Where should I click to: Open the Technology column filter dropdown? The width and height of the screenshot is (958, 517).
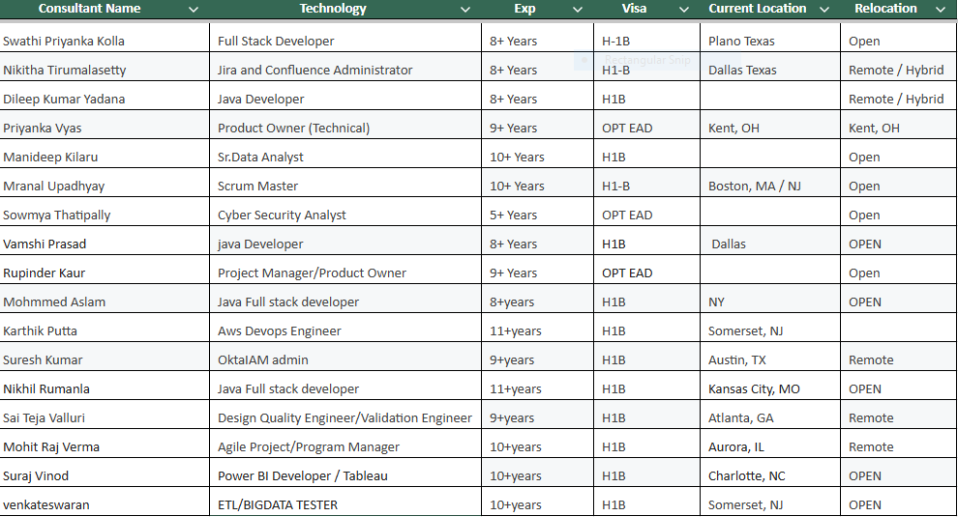[x=464, y=9]
